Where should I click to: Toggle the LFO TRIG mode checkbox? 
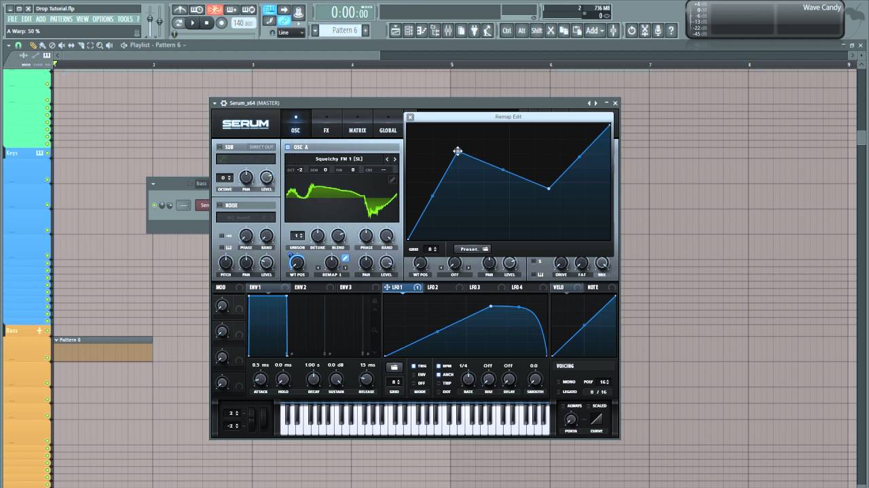[413, 366]
